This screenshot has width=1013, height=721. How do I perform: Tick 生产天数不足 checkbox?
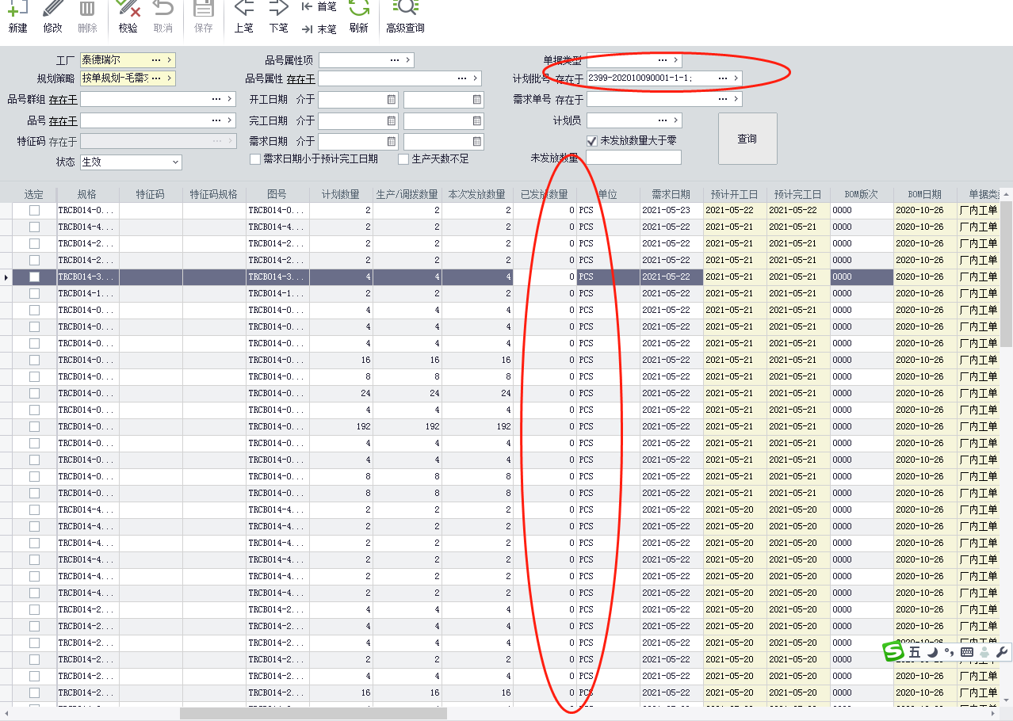(403, 159)
